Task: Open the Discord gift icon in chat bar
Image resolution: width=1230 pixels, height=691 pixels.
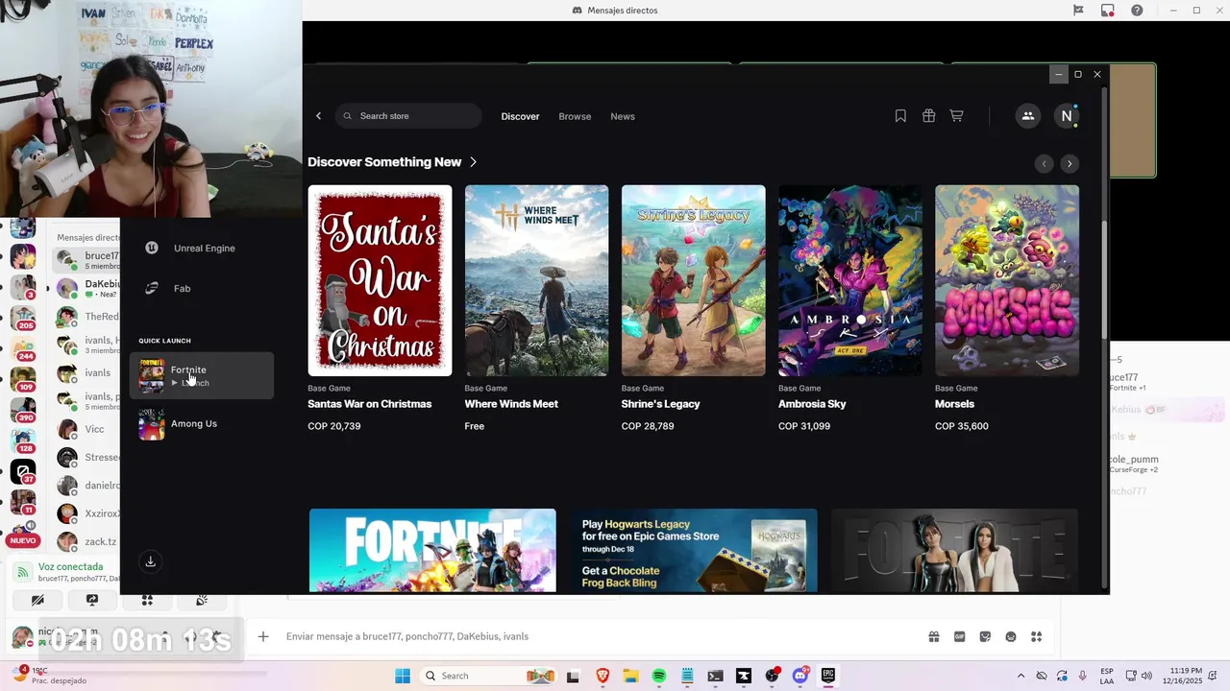Action: (933, 636)
